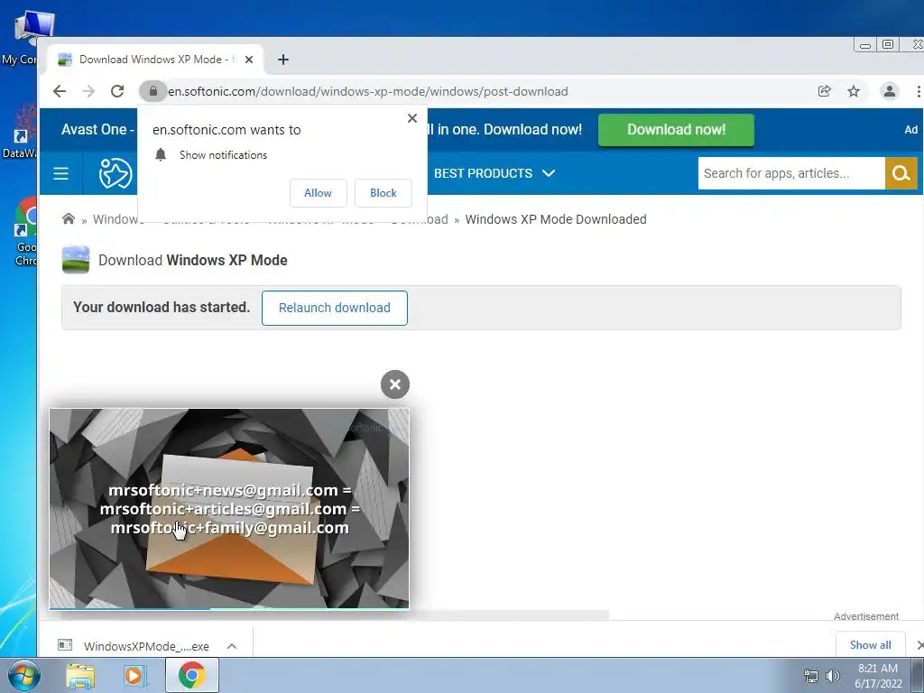Click the Softonic logo
The height and width of the screenshot is (693, 924).
pos(115,173)
